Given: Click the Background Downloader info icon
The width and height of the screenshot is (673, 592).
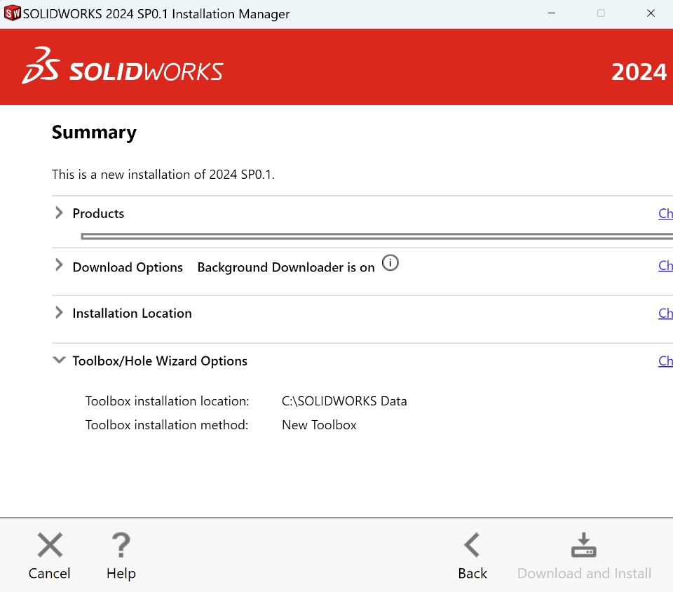Looking at the screenshot, I should 390,264.
